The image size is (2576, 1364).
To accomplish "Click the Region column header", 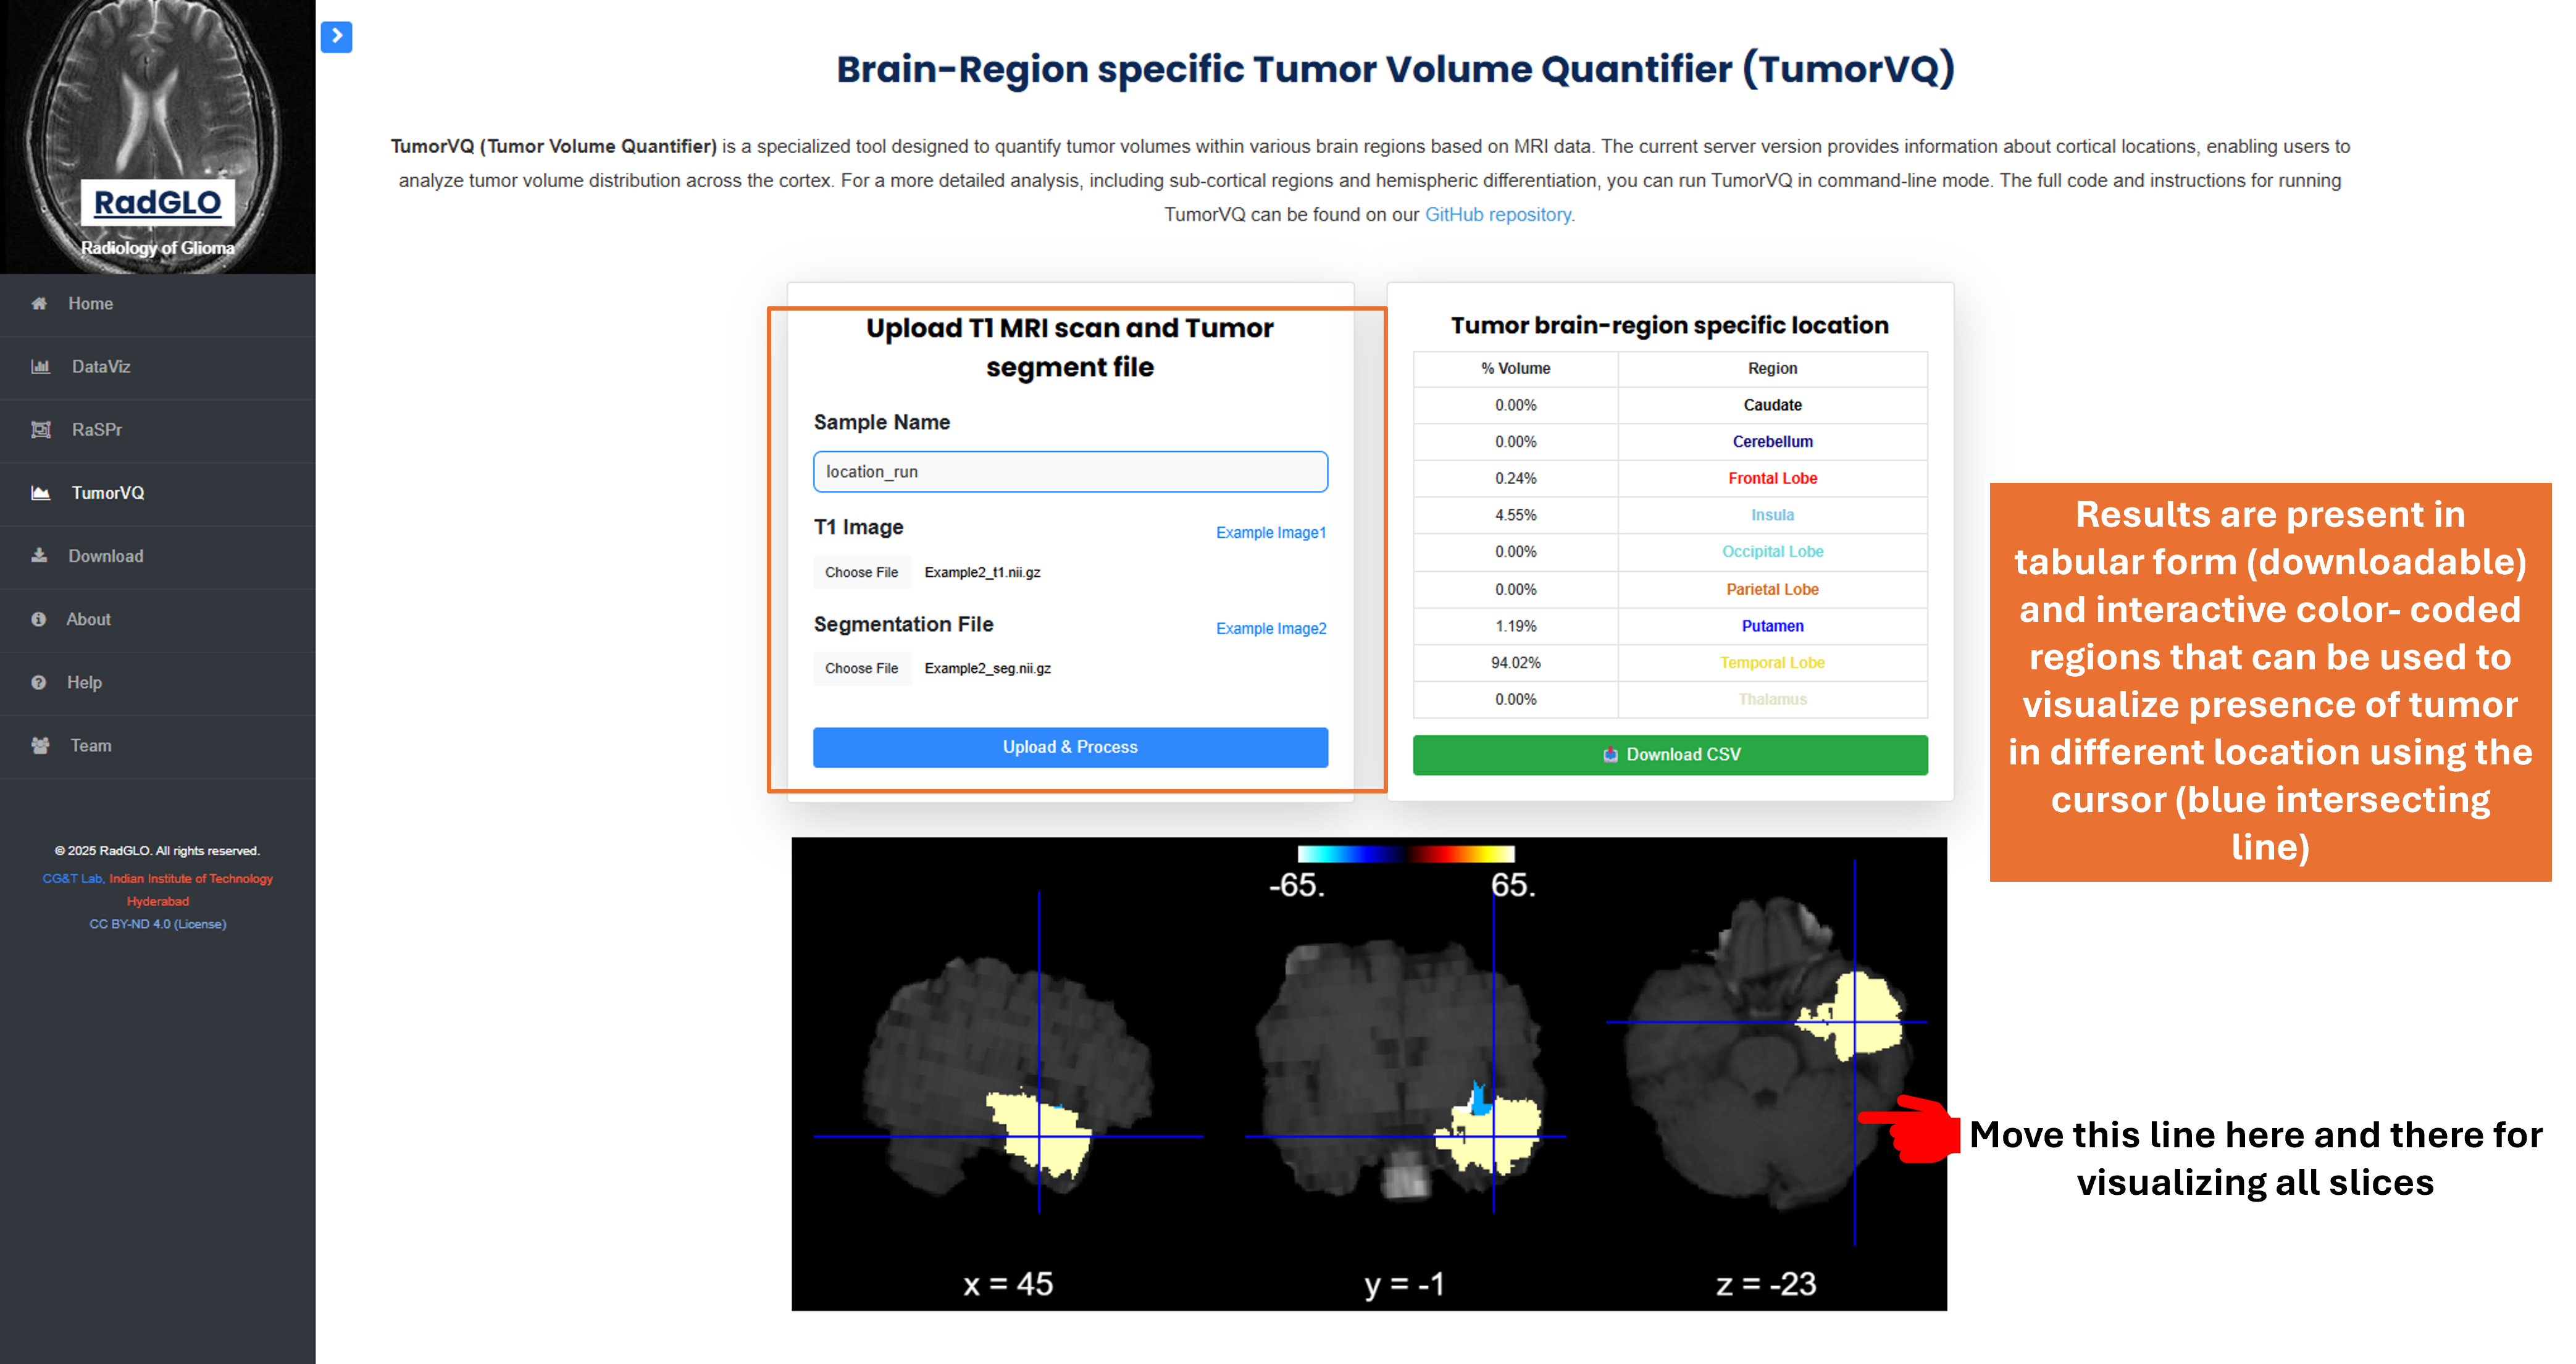I will tap(1772, 368).
